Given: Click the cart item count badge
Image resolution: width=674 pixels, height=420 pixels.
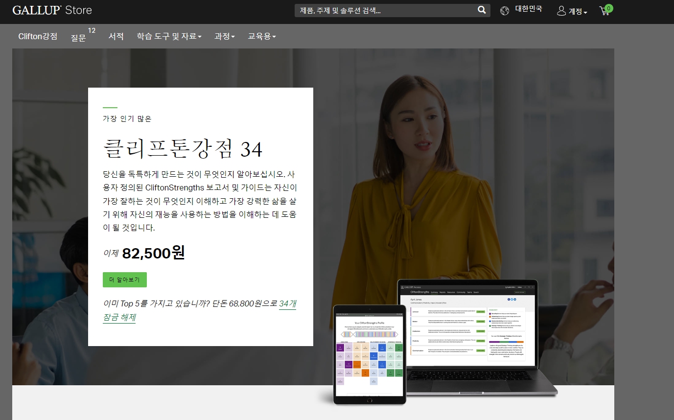Looking at the screenshot, I should pos(609,8).
